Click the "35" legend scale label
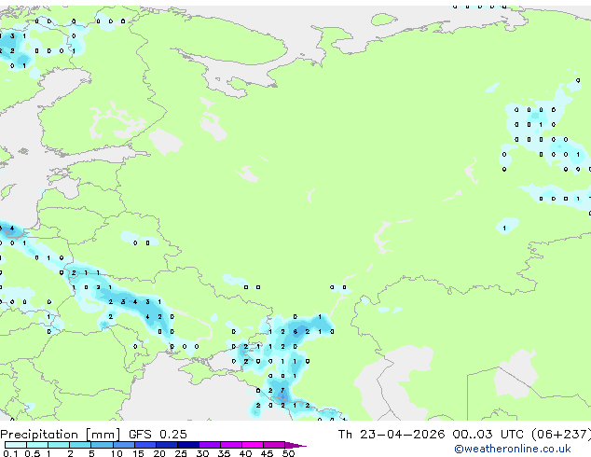The image size is (591, 457). [224, 453]
